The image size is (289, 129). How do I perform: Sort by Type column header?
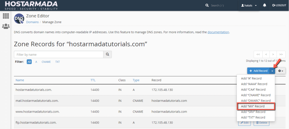136,80
